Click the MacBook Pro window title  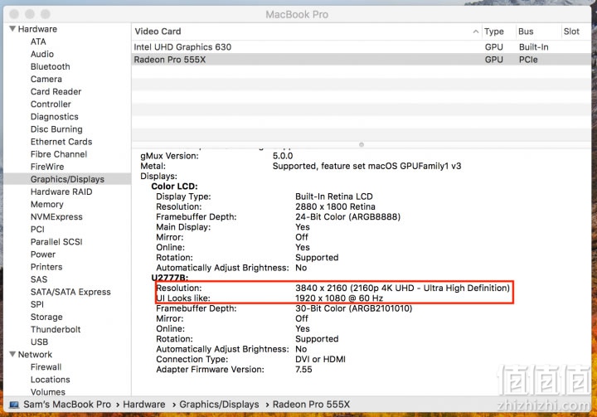tap(297, 14)
